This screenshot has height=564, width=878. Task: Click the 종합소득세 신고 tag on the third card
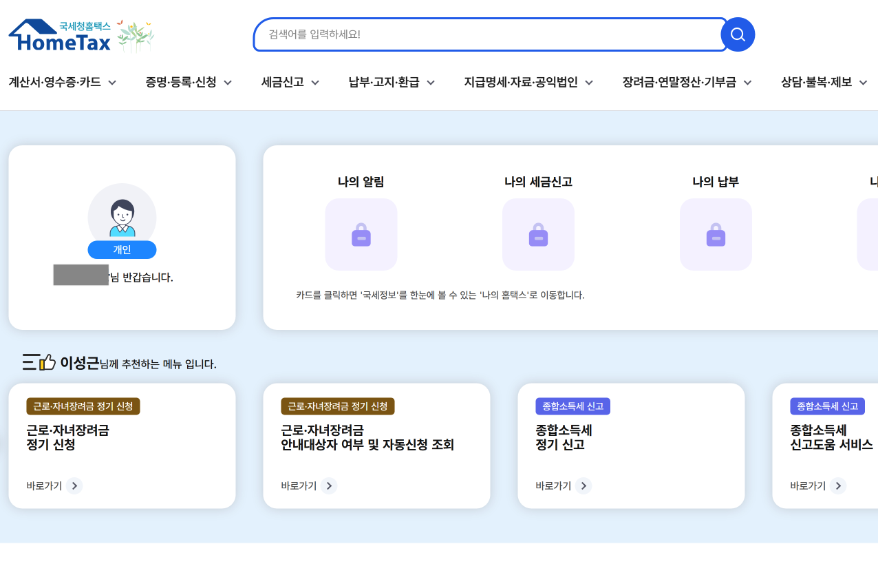coord(572,406)
